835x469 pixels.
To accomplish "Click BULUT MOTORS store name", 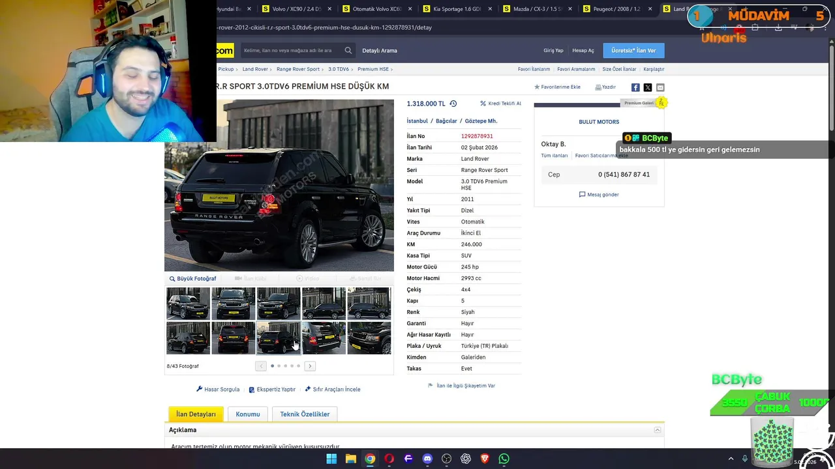I will pos(599,122).
